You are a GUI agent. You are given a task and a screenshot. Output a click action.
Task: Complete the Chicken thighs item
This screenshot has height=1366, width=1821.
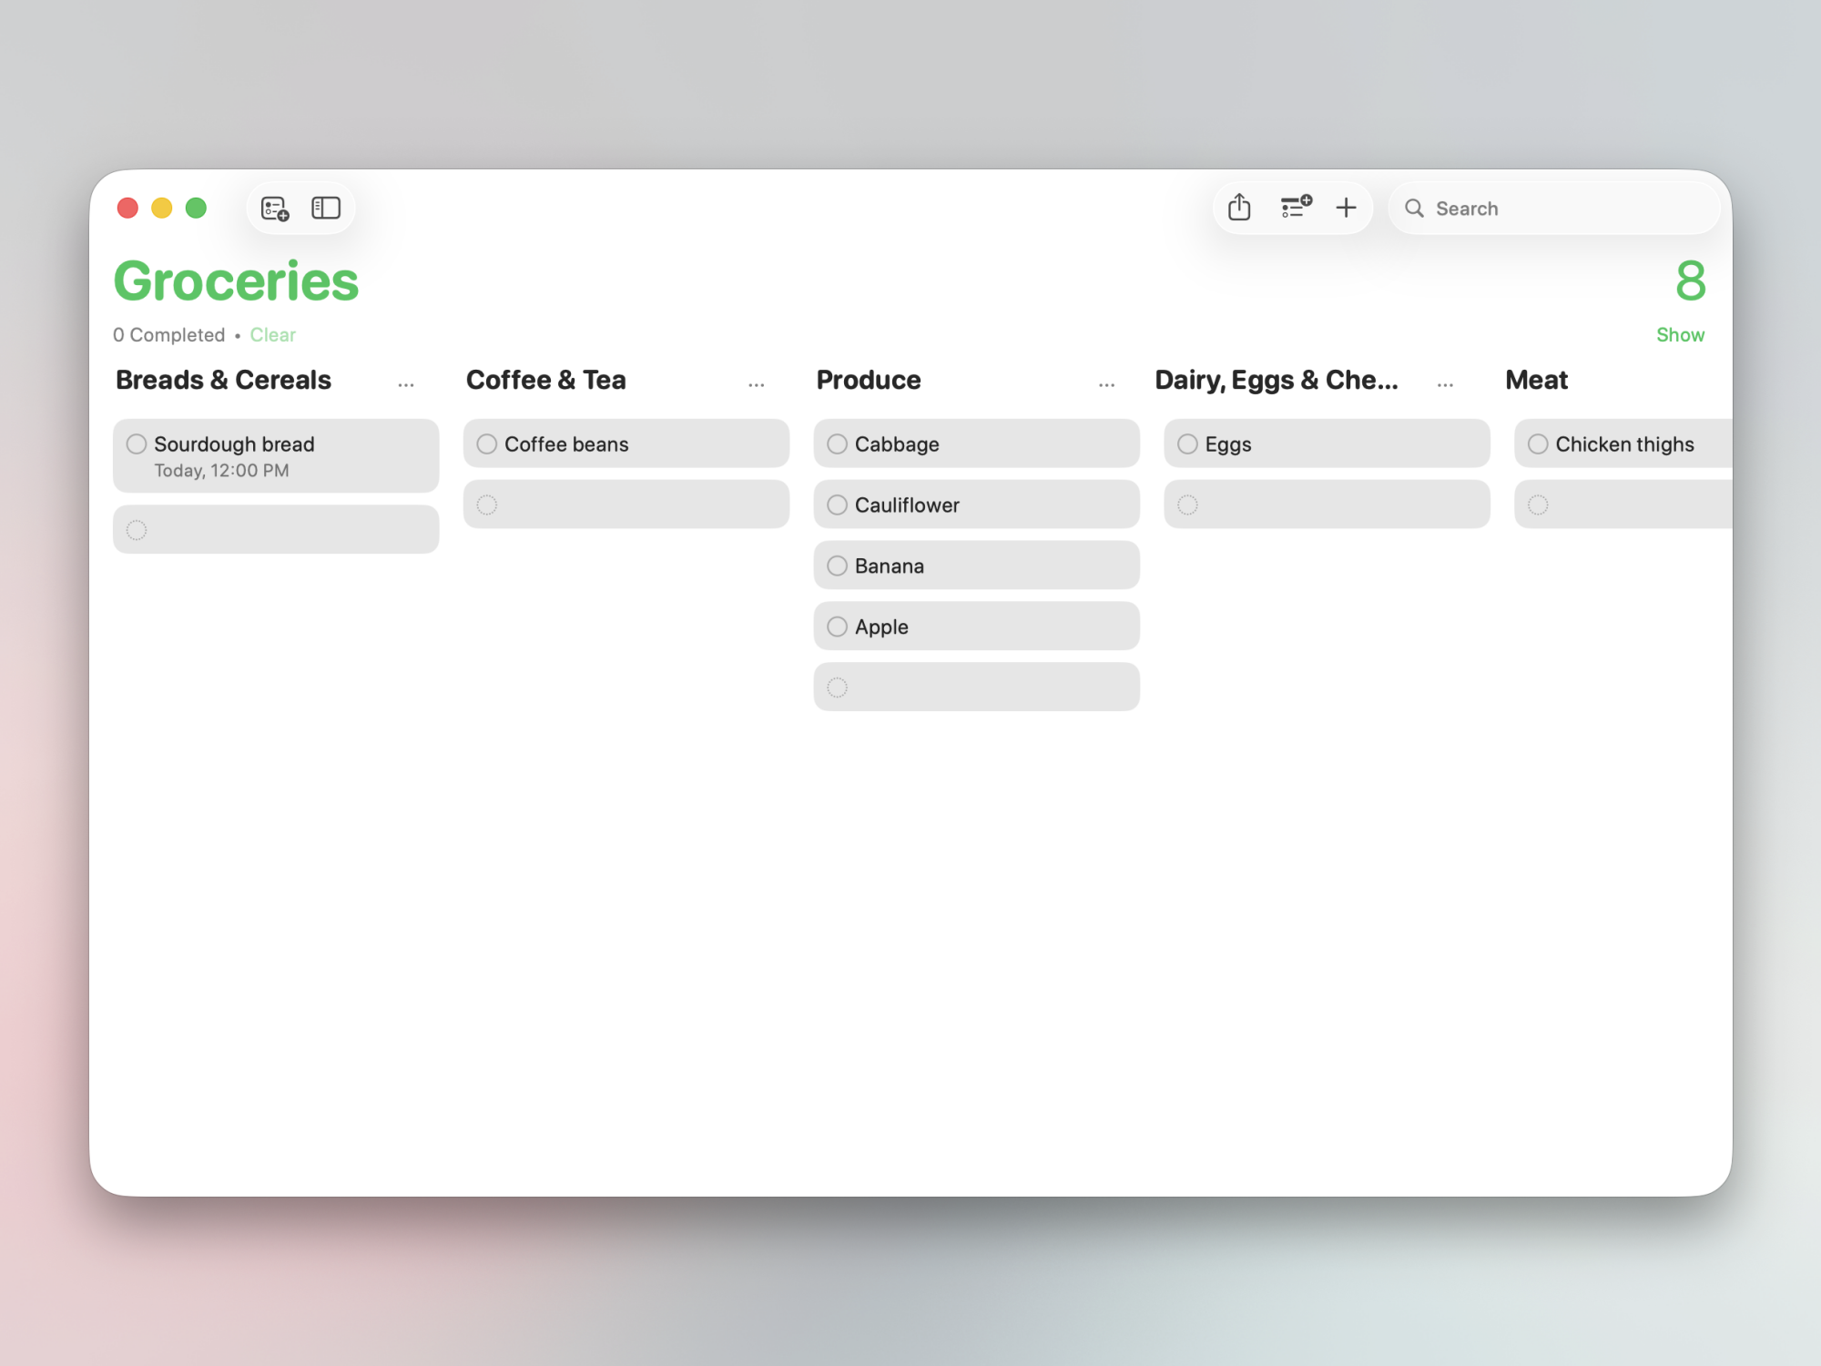pyautogui.click(x=1538, y=443)
